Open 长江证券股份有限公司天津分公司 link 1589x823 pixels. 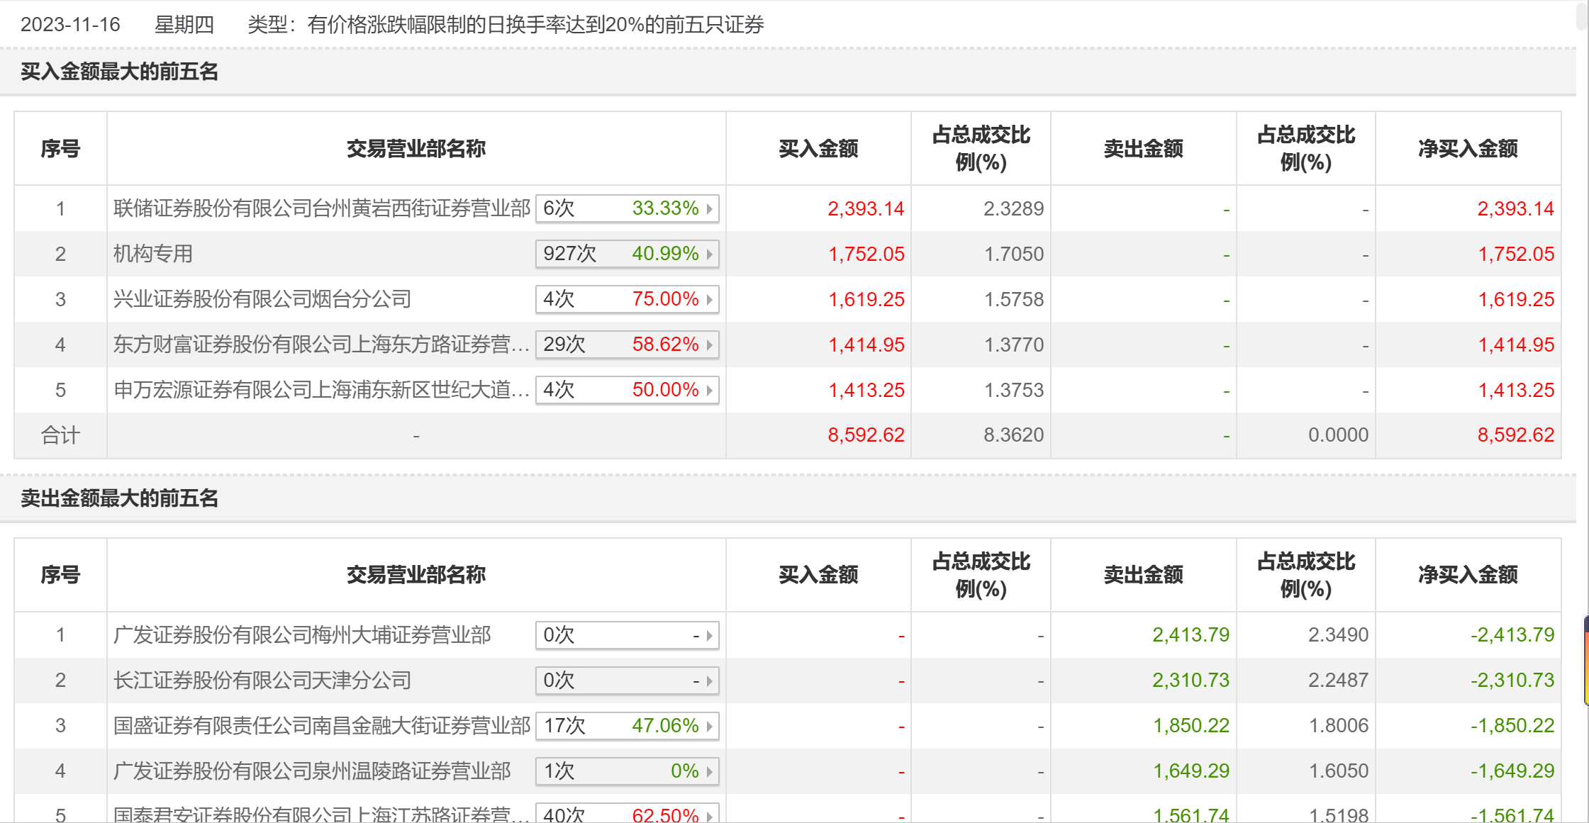[262, 681]
